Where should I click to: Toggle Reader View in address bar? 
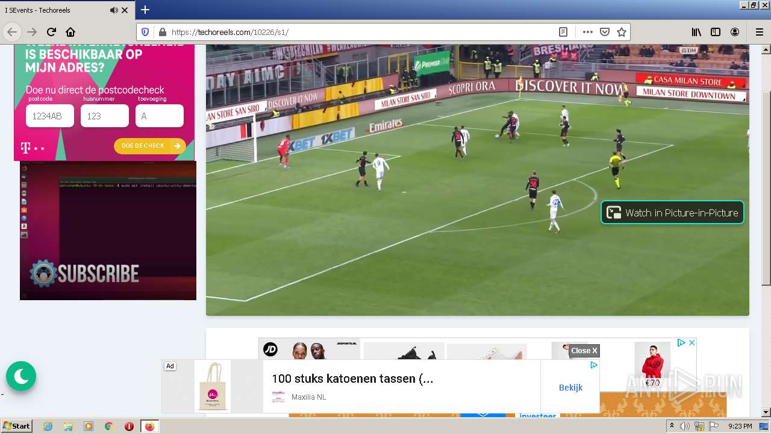point(563,32)
